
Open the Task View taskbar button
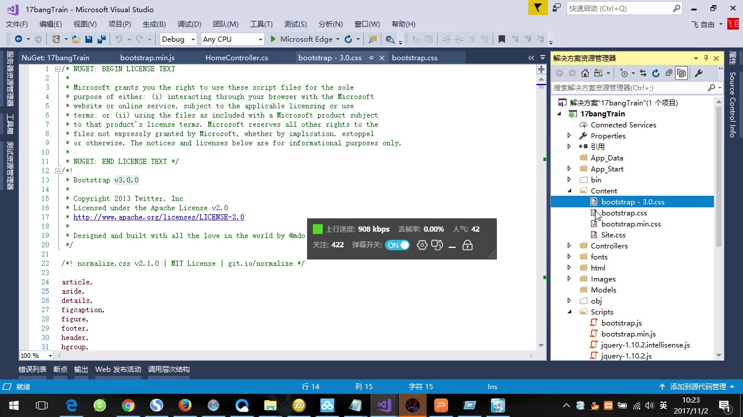pyautogui.click(x=42, y=405)
